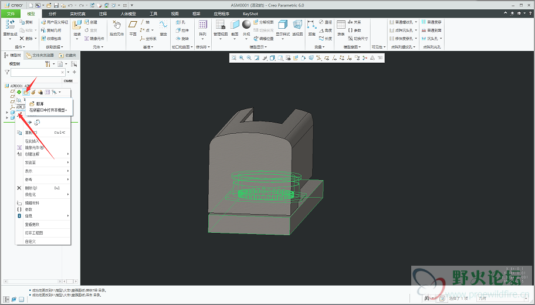Click the Coordinate System (坐标系) tool
Viewport: 535px width, 305px height.
148,39
